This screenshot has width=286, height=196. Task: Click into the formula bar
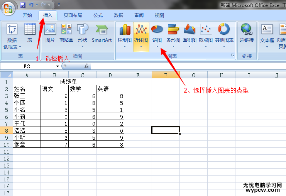click(188, 66)
